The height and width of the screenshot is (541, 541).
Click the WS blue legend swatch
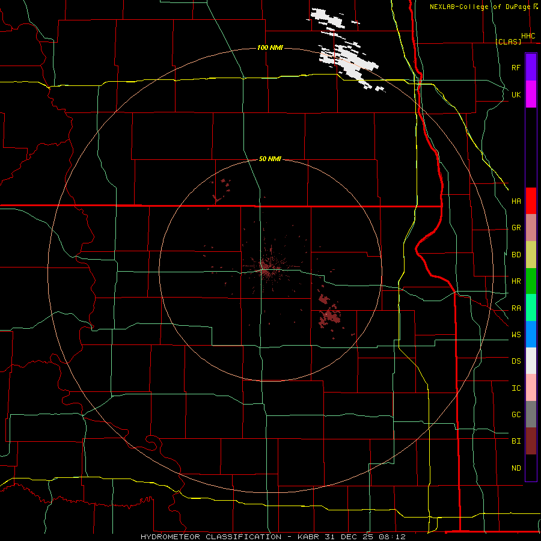click(x=531, y=334)
